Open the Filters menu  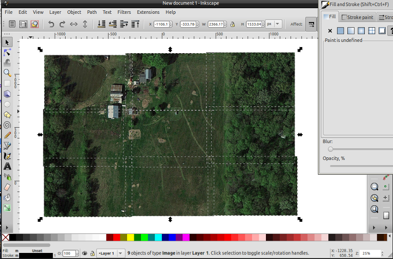click(x=124, y=12)
